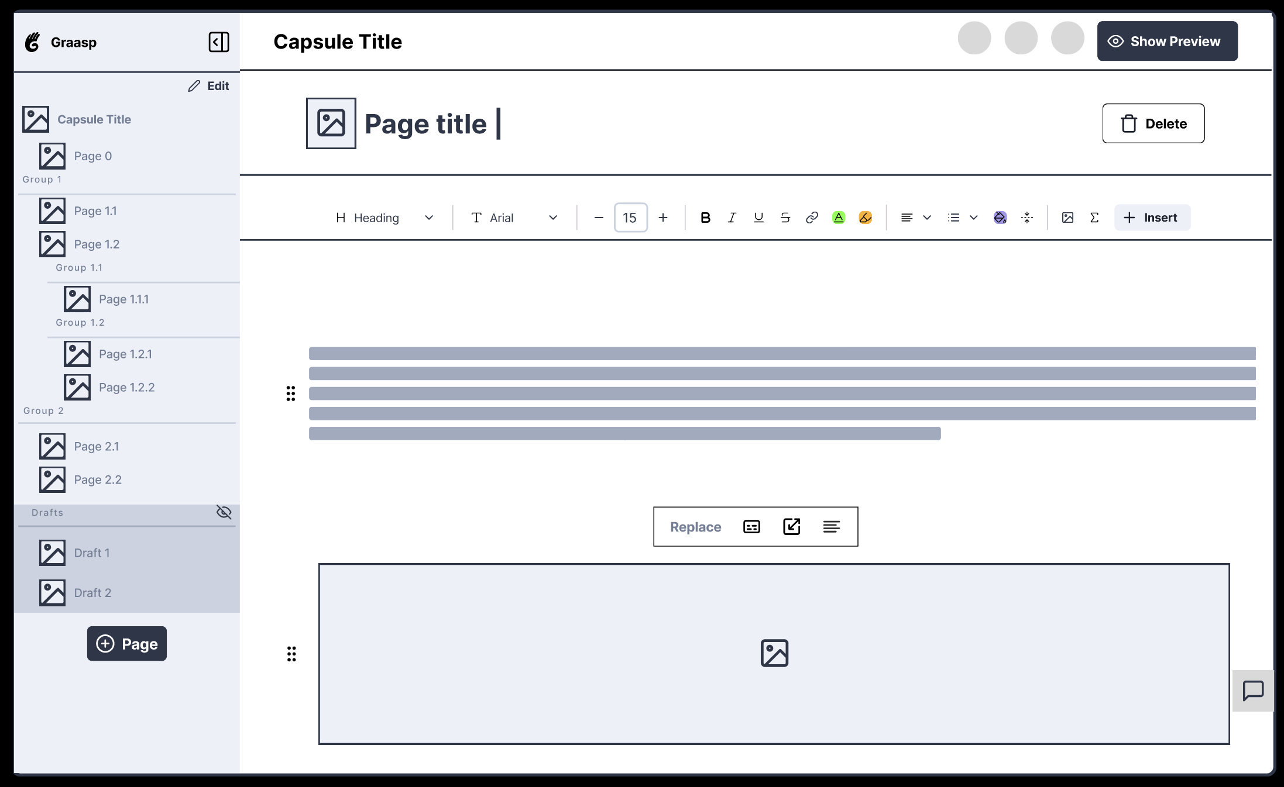Image resolution: width=1284 pixels, height=787 pixels.
Task: Open Page 1.2.1 from the sidebar
Action: coord(125,354)
